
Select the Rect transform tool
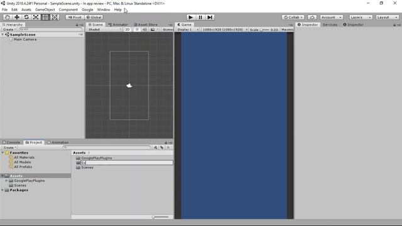tap(45, 17)
